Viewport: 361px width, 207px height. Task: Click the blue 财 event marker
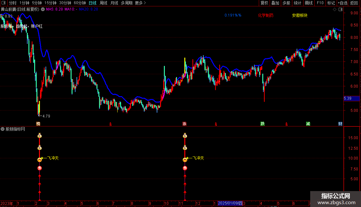(340, 124)
